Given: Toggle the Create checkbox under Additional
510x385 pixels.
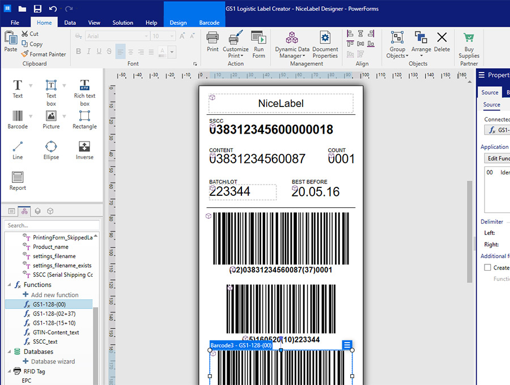Looking at the screenshot, I should click(x=487, y=267).
